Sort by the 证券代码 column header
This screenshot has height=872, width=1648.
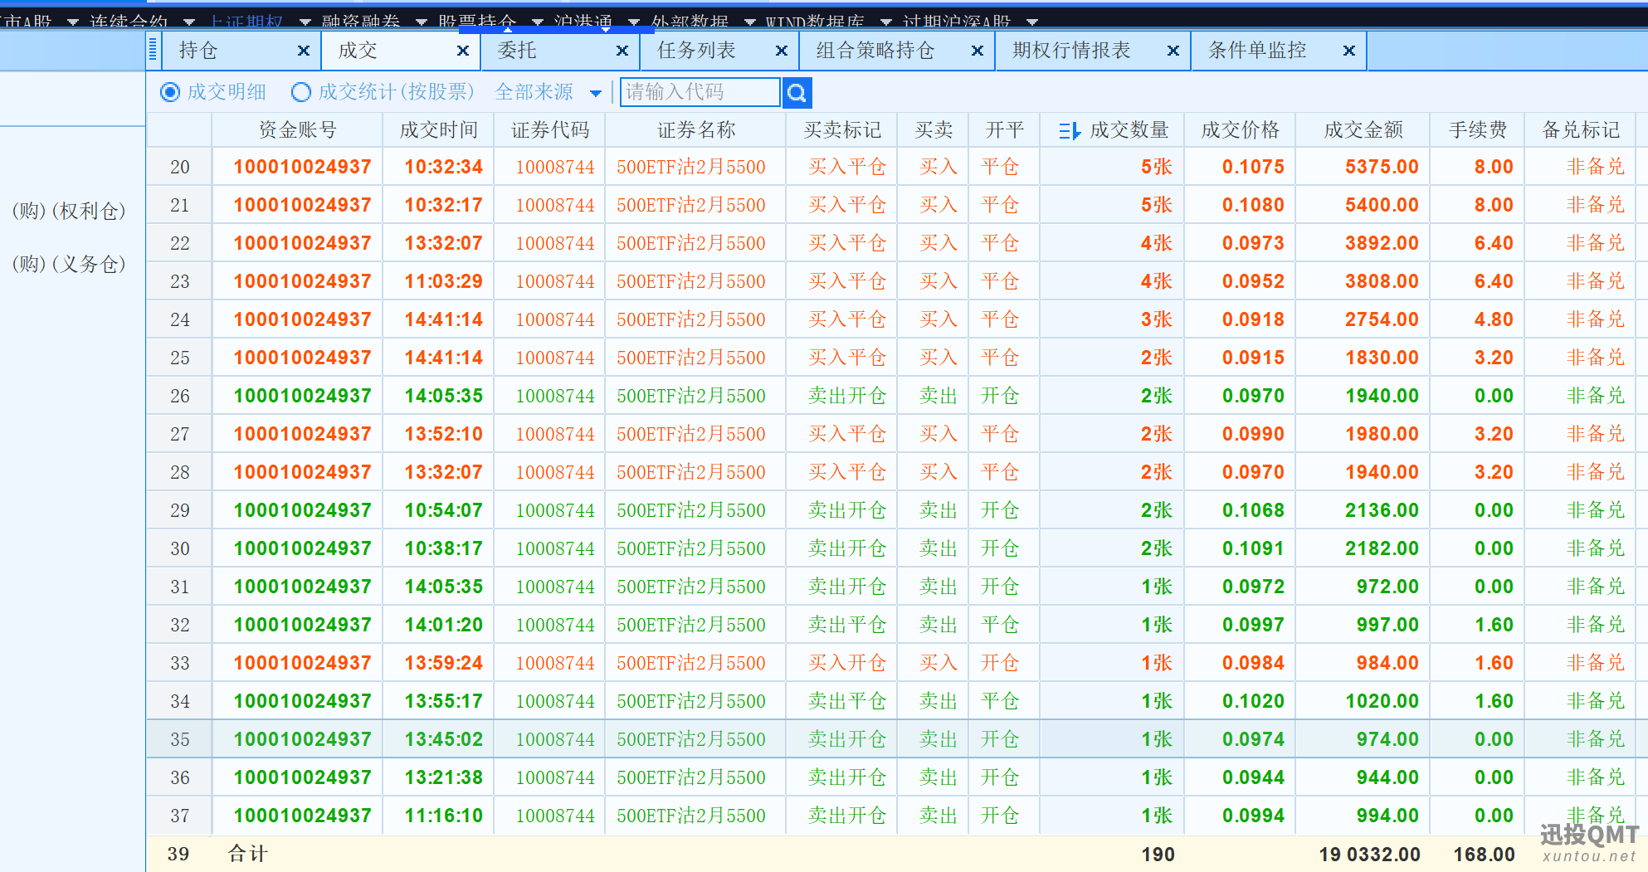550,130
